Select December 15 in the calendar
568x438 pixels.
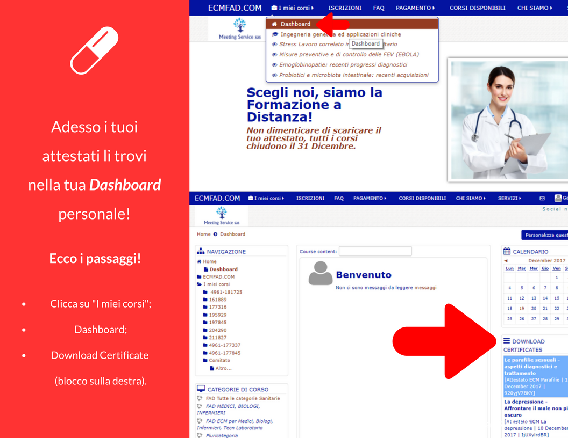tap(557, 298)
